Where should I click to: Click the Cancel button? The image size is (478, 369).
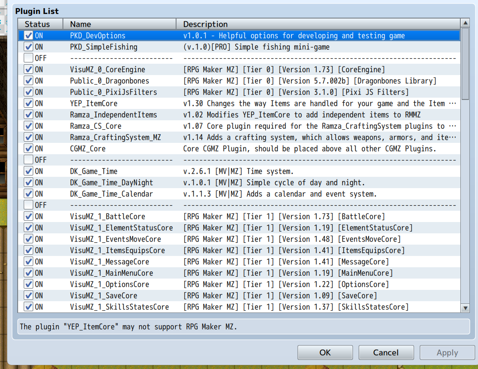pyautogui.click(x=386, y=353)
